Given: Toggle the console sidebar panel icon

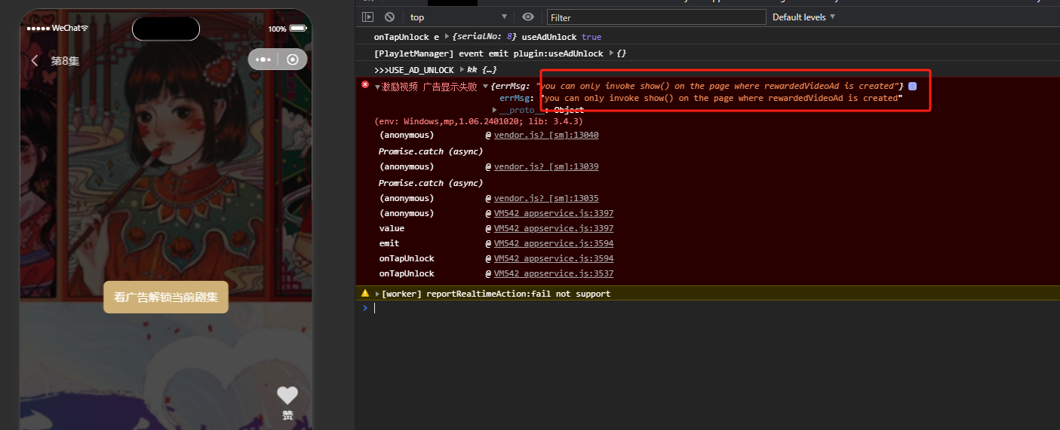Looking at the screenshot, I should [367, 17].
